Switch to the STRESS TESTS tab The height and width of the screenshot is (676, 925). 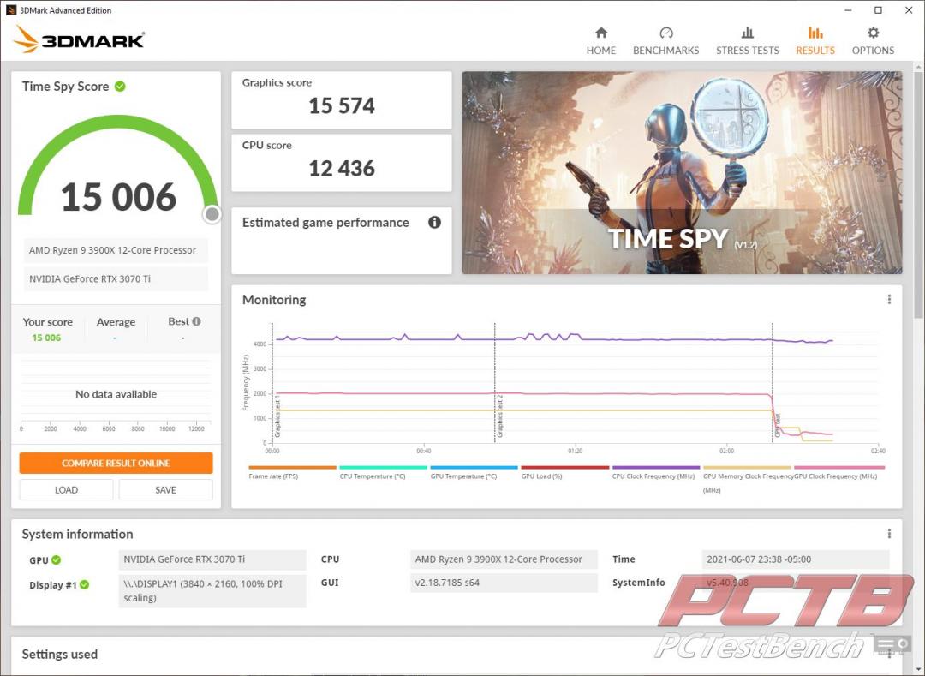tap(747, 41)
